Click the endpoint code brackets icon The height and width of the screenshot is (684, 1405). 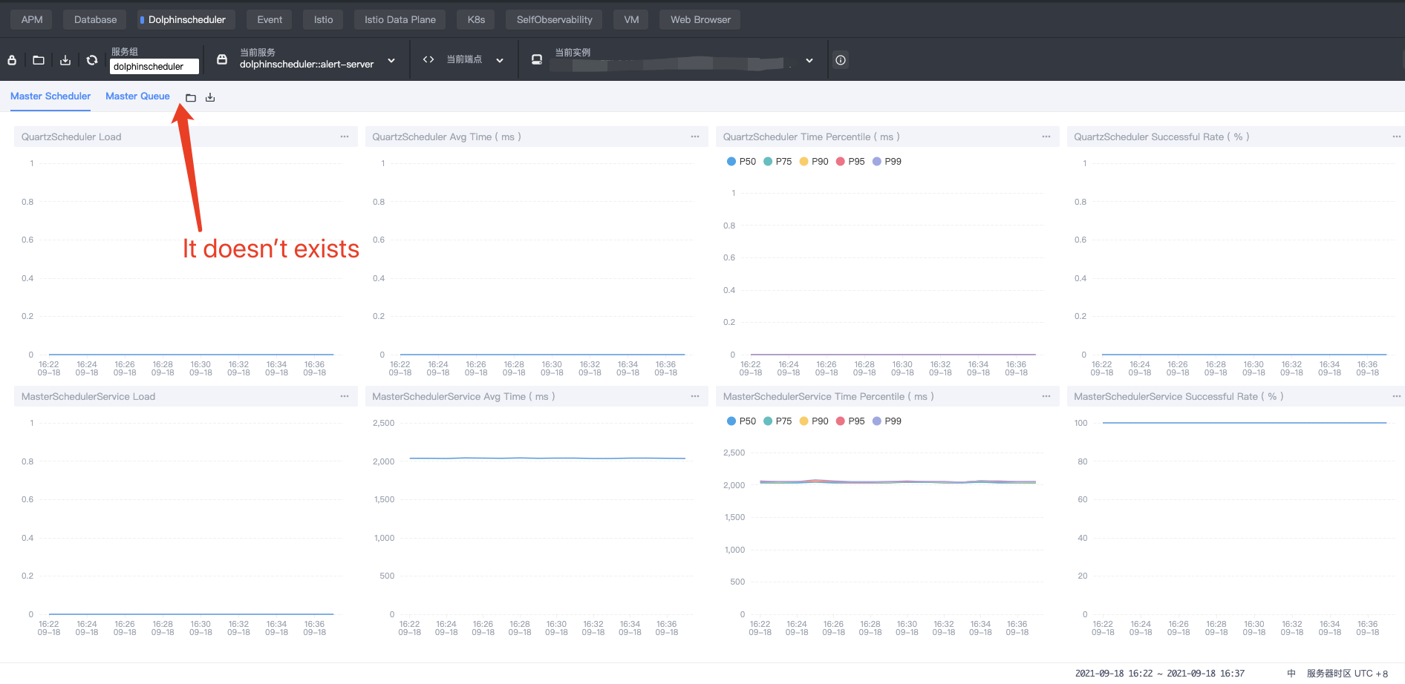pos(428,59)
